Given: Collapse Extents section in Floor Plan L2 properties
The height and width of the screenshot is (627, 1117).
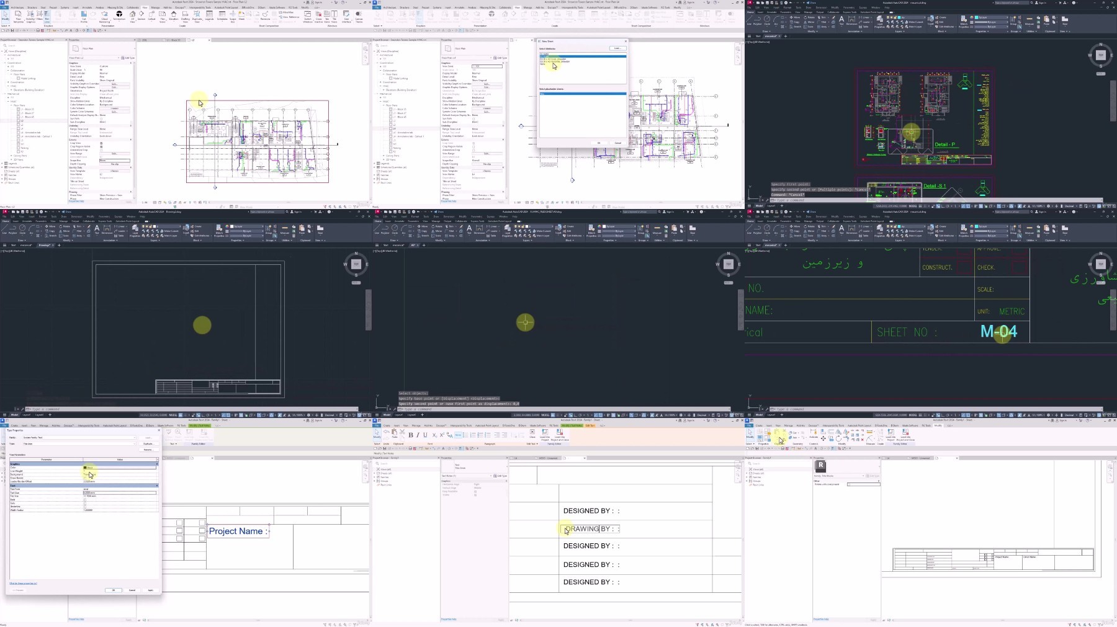Looking at the screenshot, I should 131,140.
